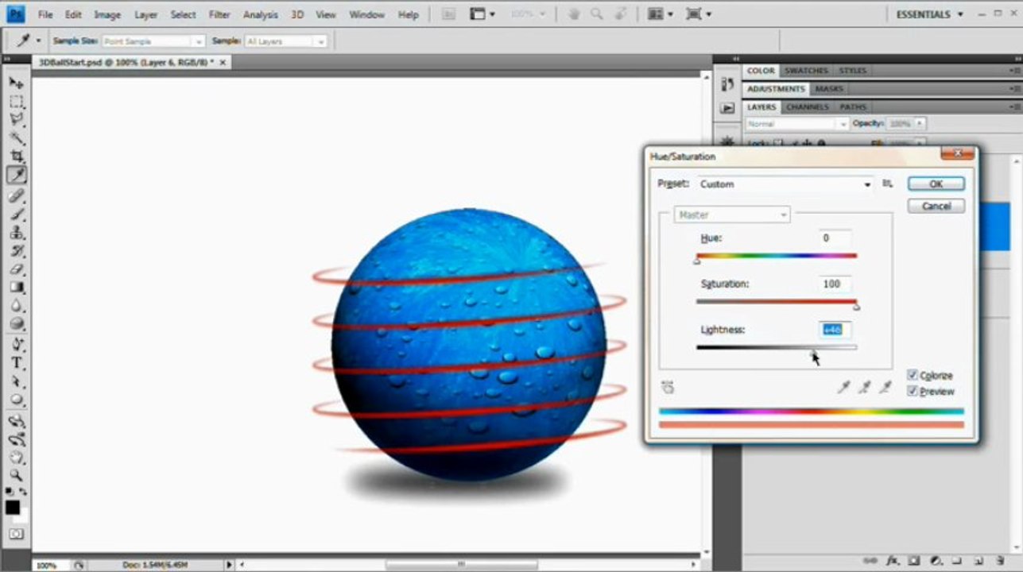This screenshot has height=572, width=1023.
Task: Select the Eraser tool
Action: 16,269
